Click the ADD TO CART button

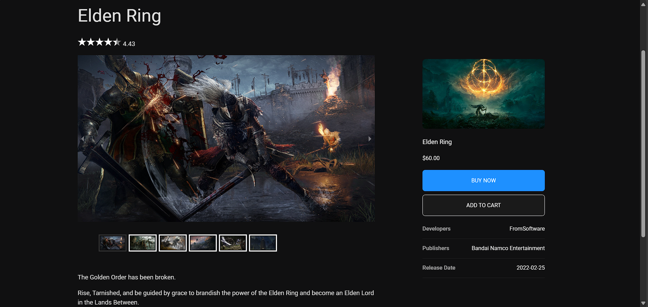[484, 205]
